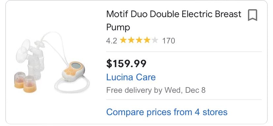The width and height of the screenshot is (273, 126).
Task: Click the Free delivery by Wed, Dec 8 text
Action: point(156,90)
